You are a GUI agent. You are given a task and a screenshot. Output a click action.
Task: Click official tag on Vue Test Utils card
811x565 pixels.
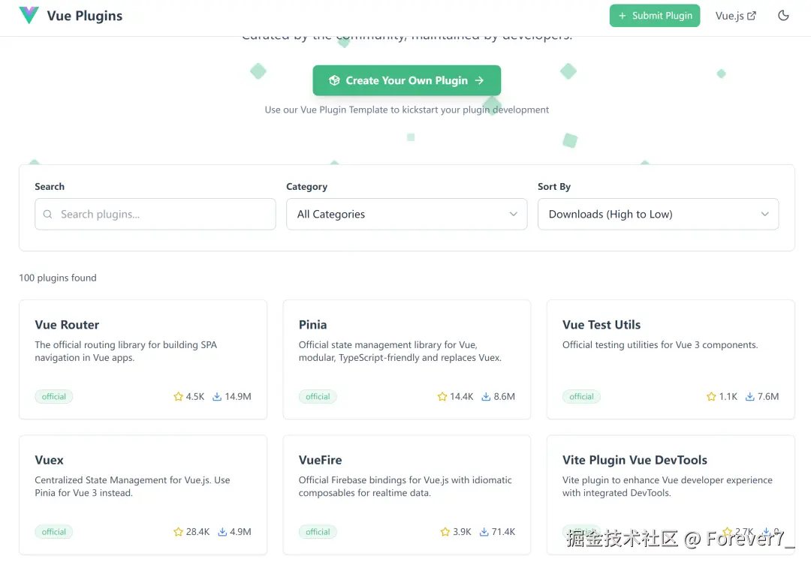coord(581,396)
